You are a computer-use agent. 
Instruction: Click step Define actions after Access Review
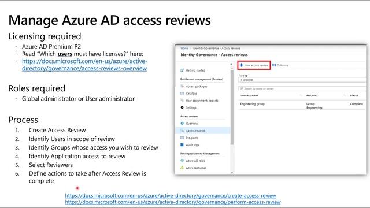click(x=87, y=177)
